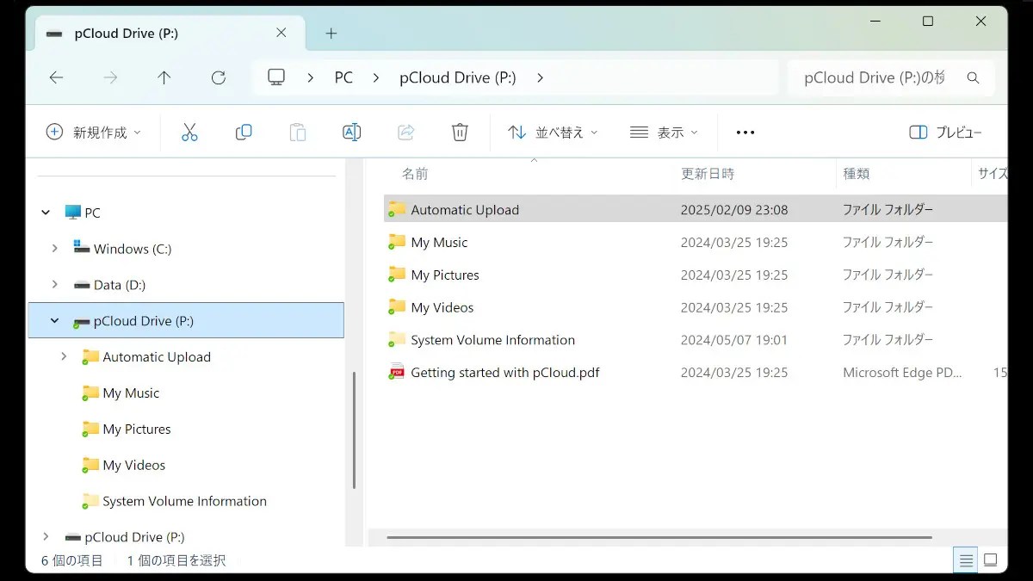Click the Paste icon in the toolbar
1033x581 pixels.
click(x=297, y=132)
